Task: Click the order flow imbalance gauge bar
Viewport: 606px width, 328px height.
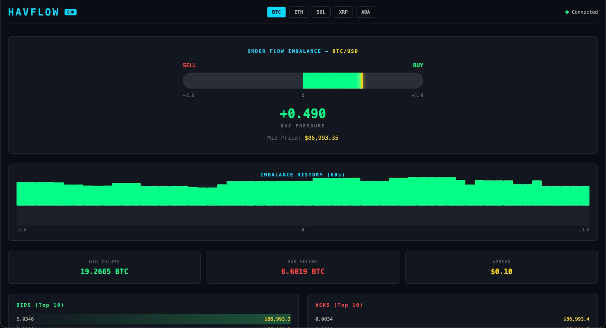Action: [303, 80]
